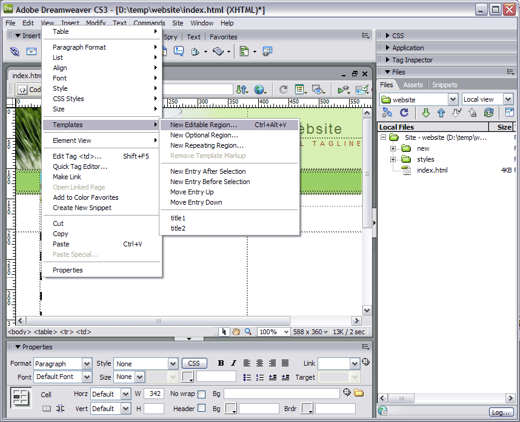Click the Synchronize icon in Files panel
This screenshot has width=520, height=422.
[488, 113]
